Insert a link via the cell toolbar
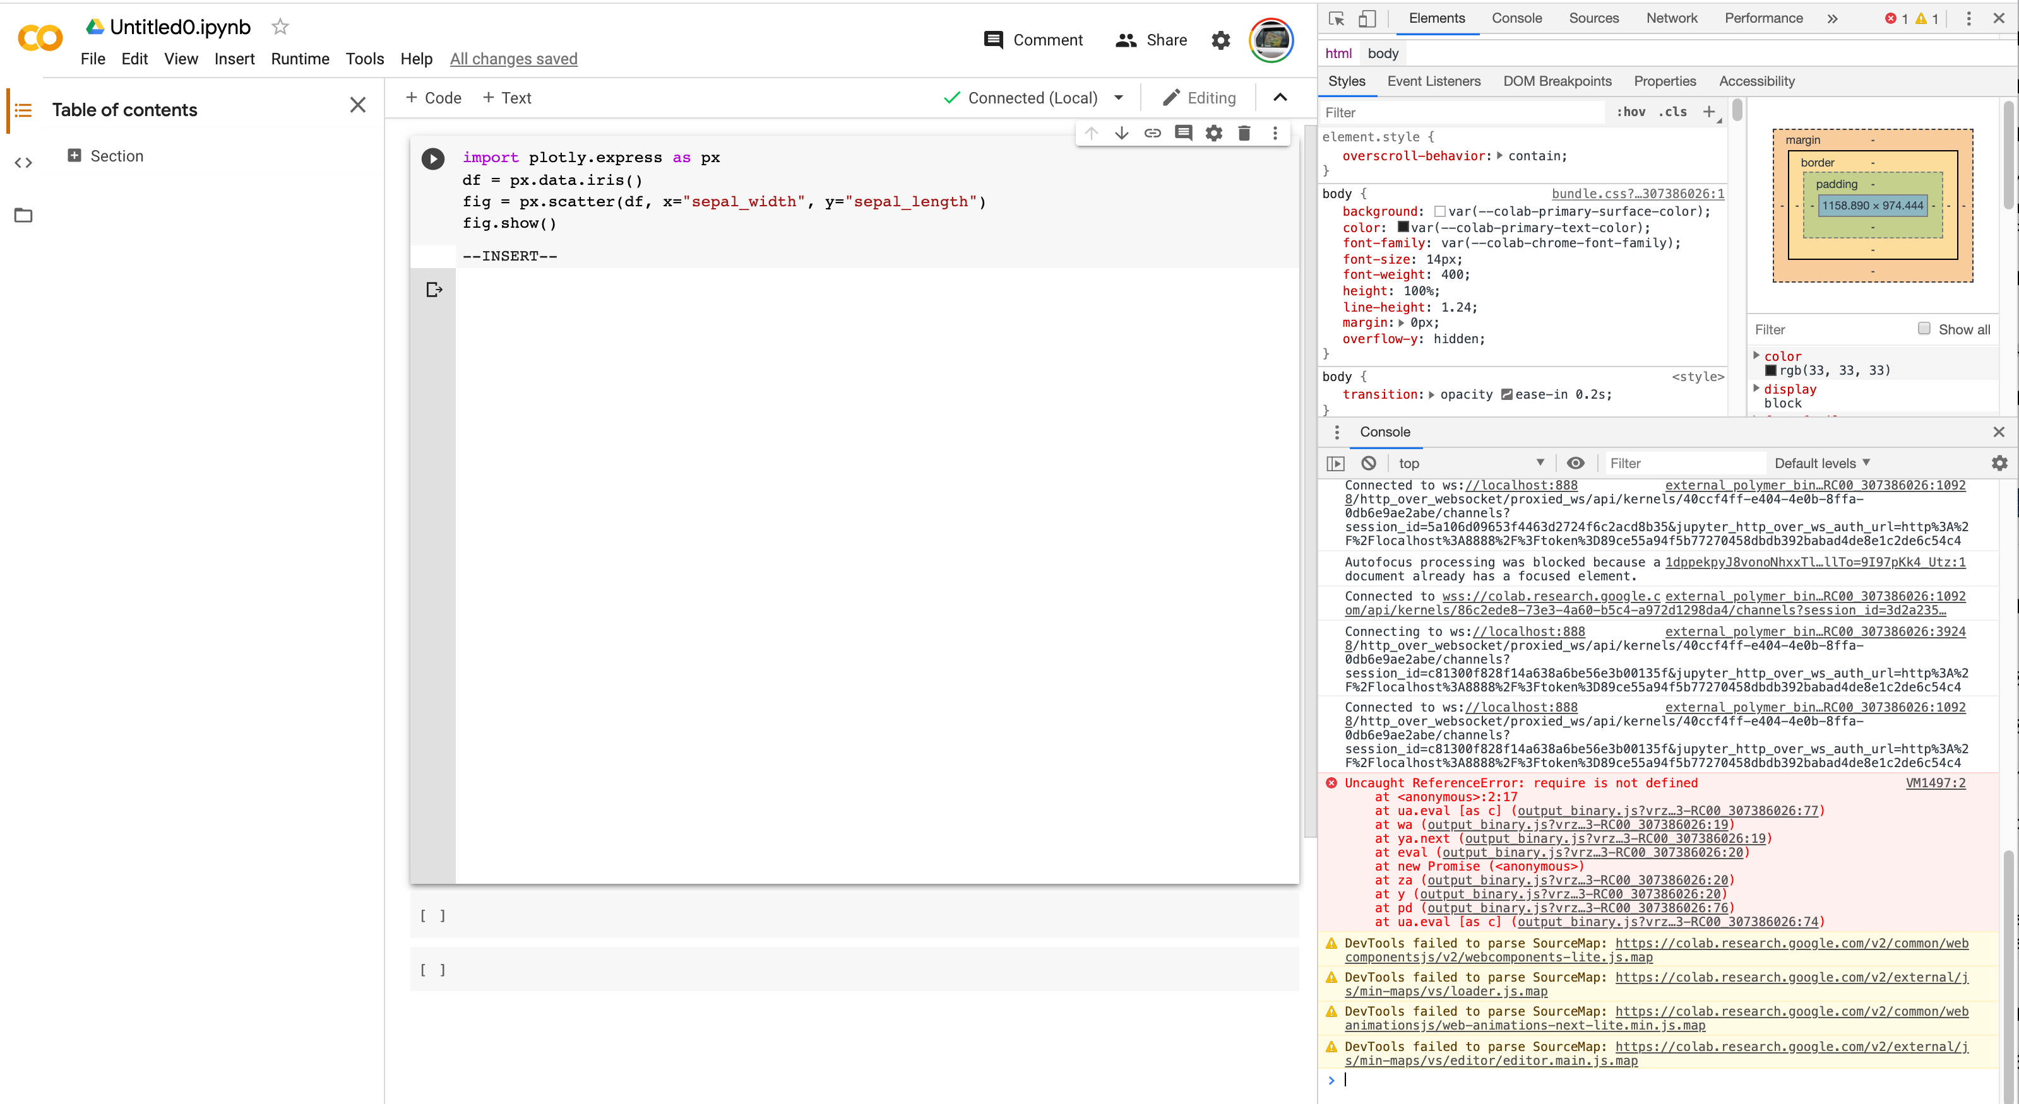This screenshot has width=2019, height=1104. [x=1152, y=133]
